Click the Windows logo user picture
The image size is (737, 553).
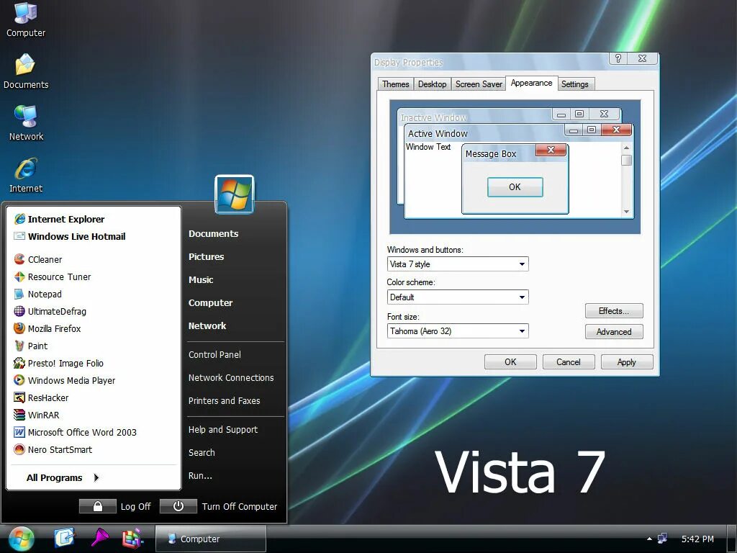tap(235, 194)
